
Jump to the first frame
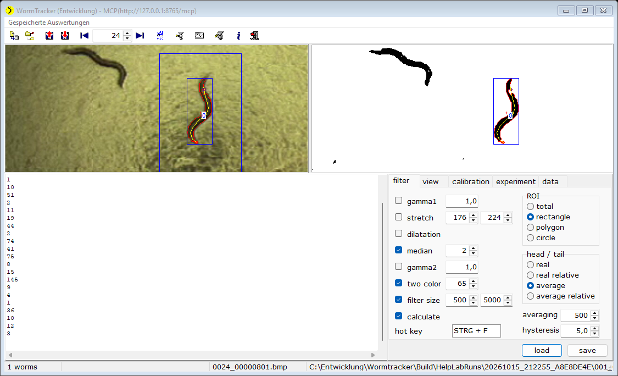pyautogui.click(x=85, y=36)
